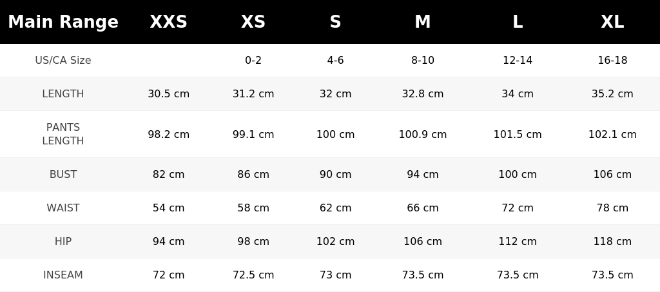Click the 72.5 cm inseam cell
The height and width of the screenshot is (292, 660).
[x=253, y=275]
